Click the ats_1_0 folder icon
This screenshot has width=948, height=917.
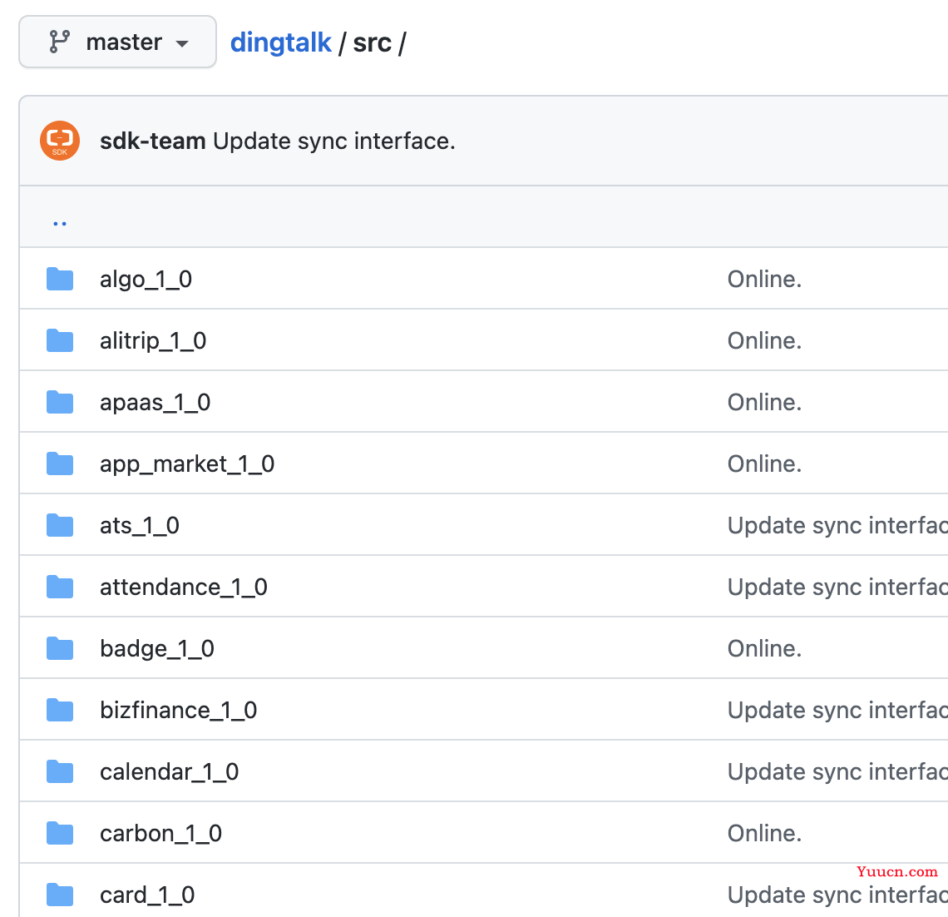[60, 525]
